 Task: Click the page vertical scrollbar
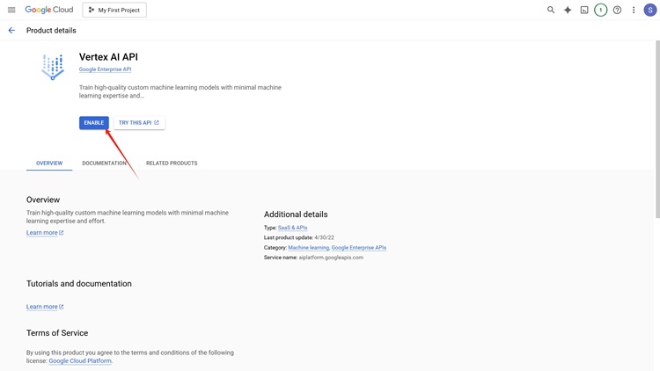(x=657, y=129)
